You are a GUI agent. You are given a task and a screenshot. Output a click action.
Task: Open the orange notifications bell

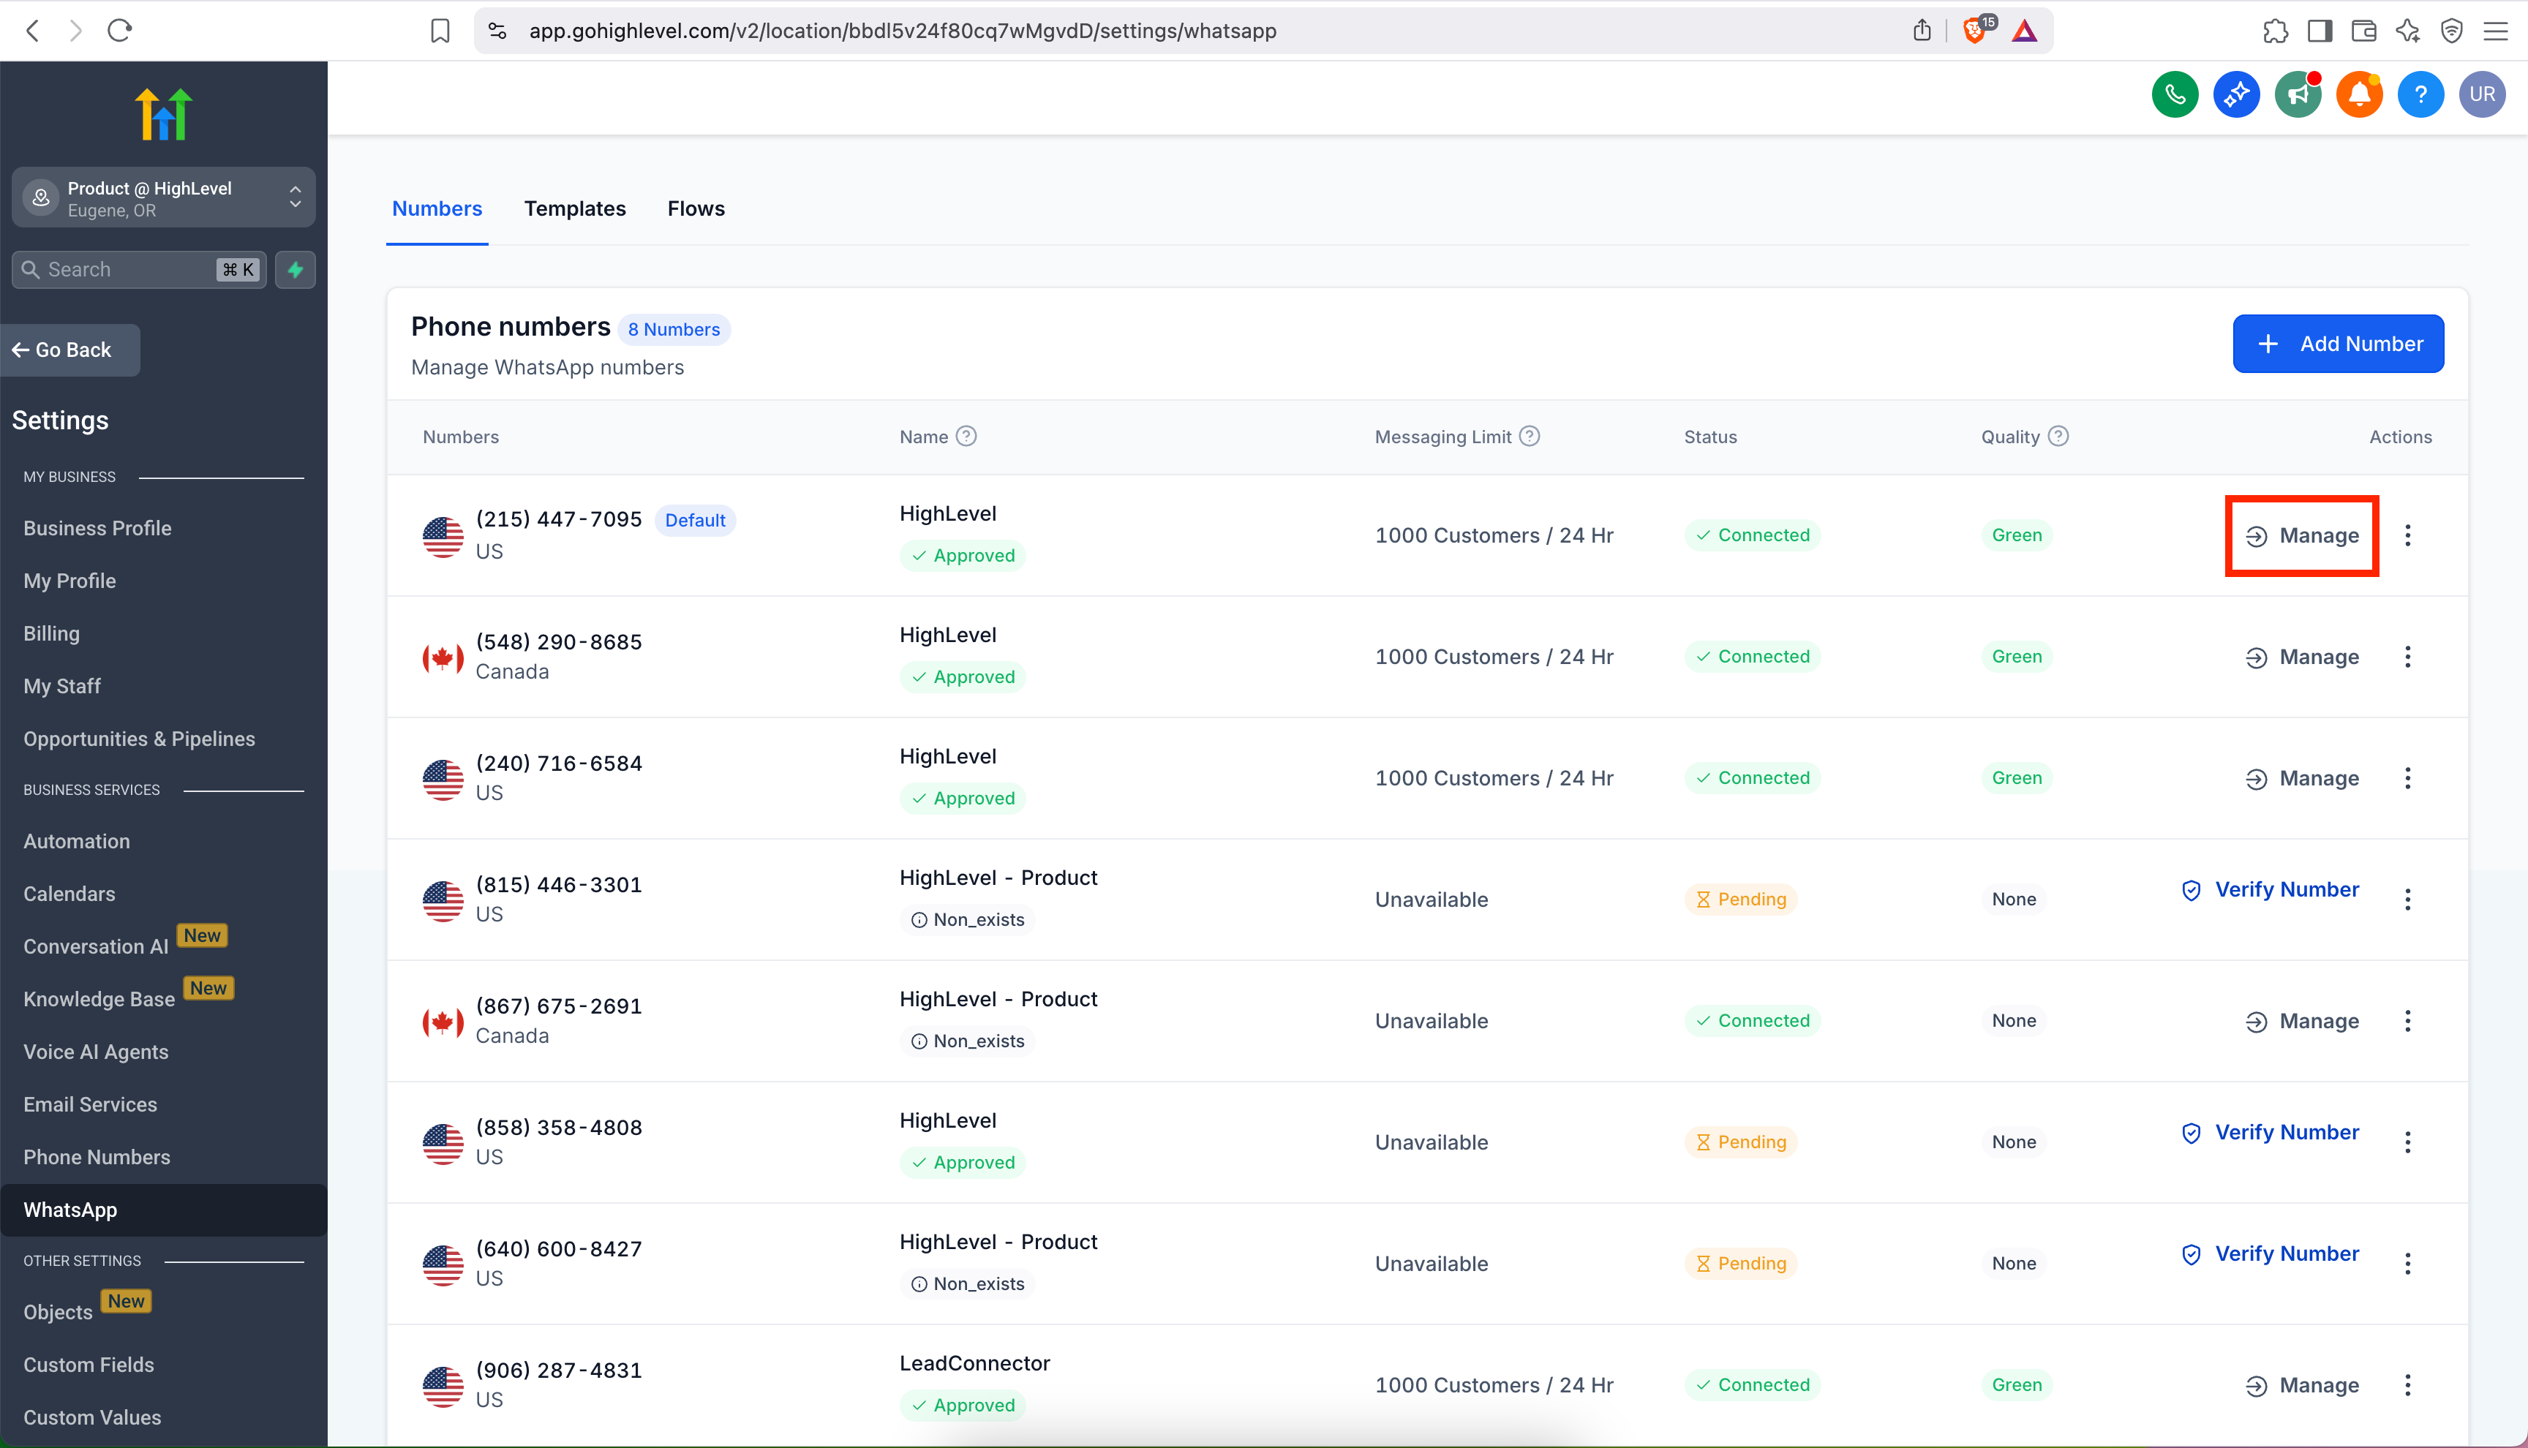pyautogui.click(x=2359, y=94)
